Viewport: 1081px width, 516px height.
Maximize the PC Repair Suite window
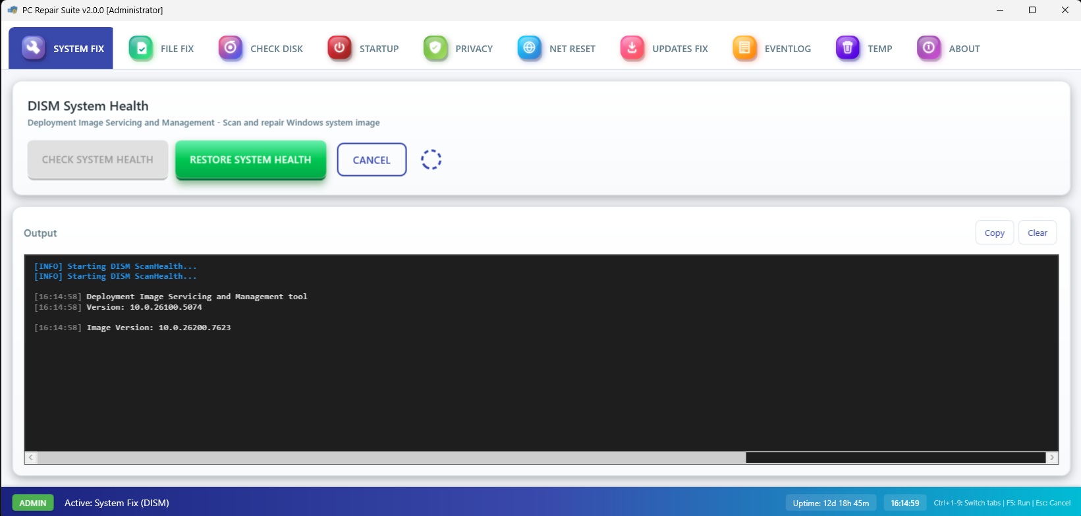[x=1032, y=10]
